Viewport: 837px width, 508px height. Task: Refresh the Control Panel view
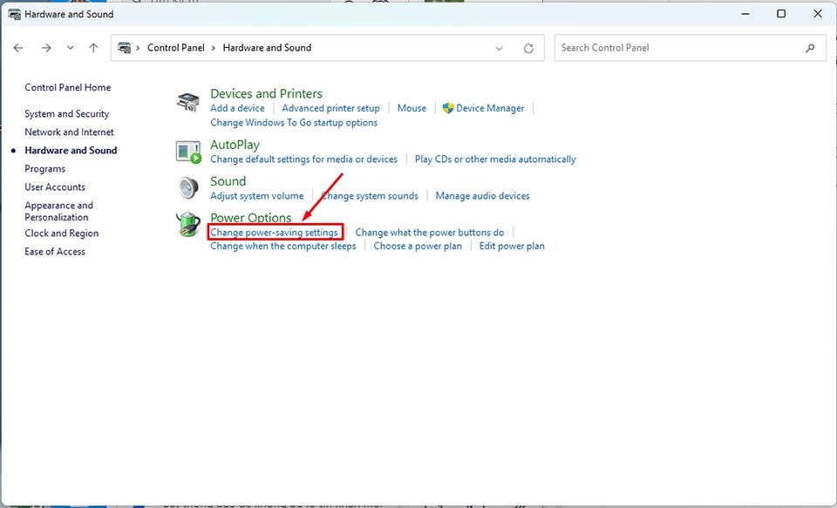(528, 49)
